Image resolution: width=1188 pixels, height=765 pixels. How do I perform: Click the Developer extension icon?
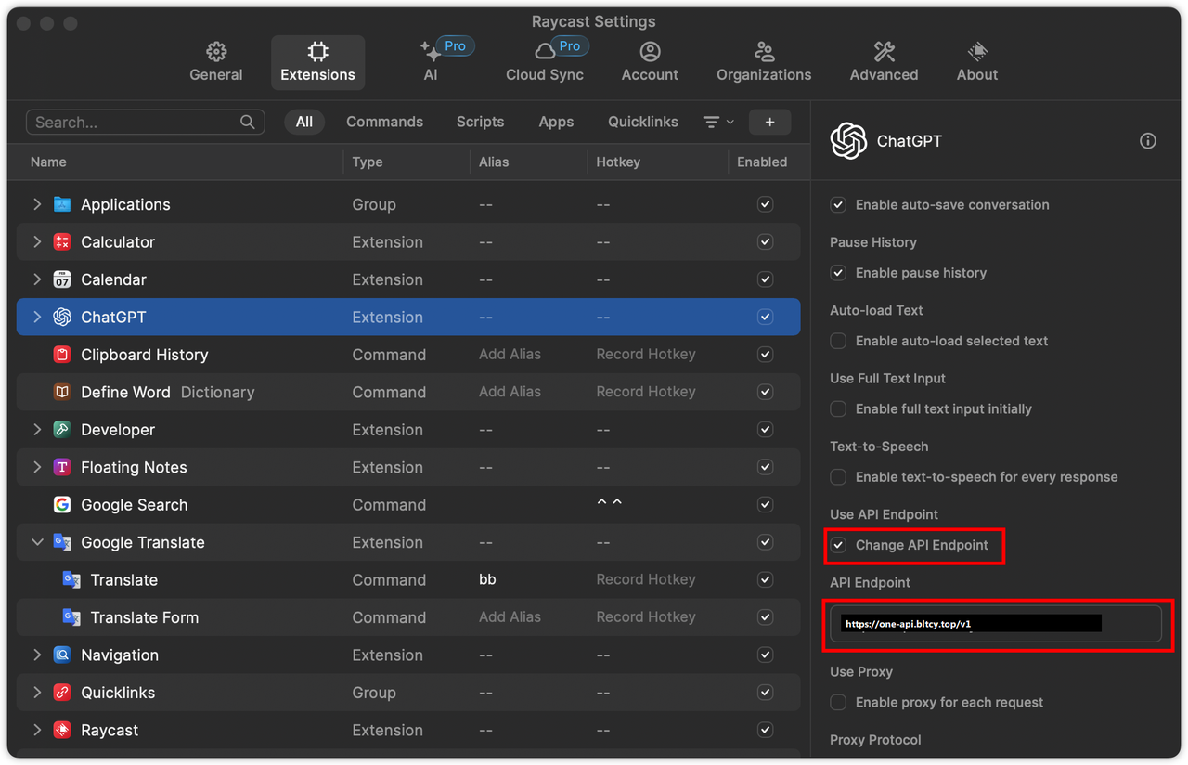pos(62,430)
